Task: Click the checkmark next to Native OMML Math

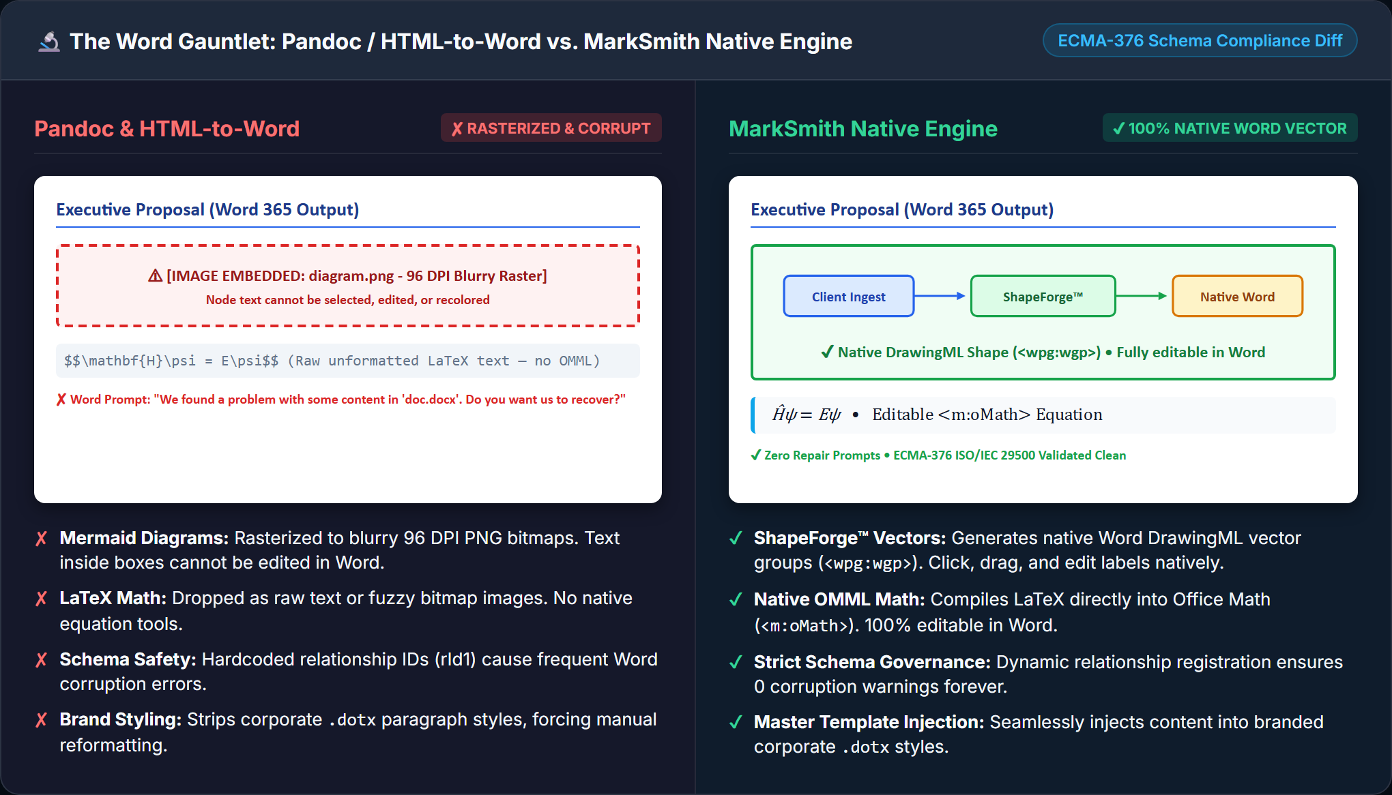Action: (x=736, y=599)
